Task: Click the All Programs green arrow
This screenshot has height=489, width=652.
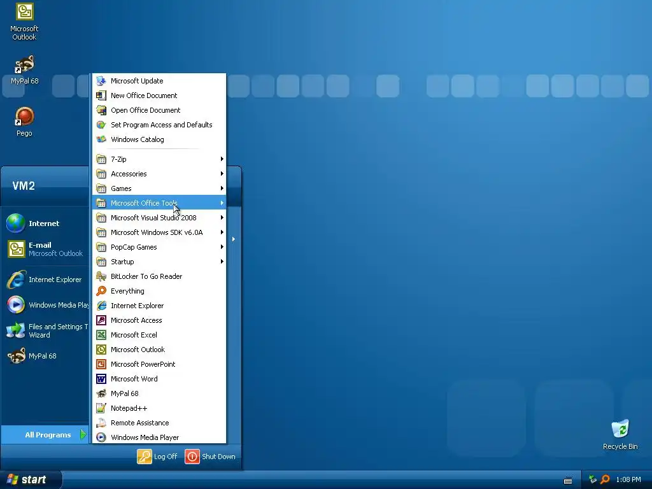Action: point(83,434)
